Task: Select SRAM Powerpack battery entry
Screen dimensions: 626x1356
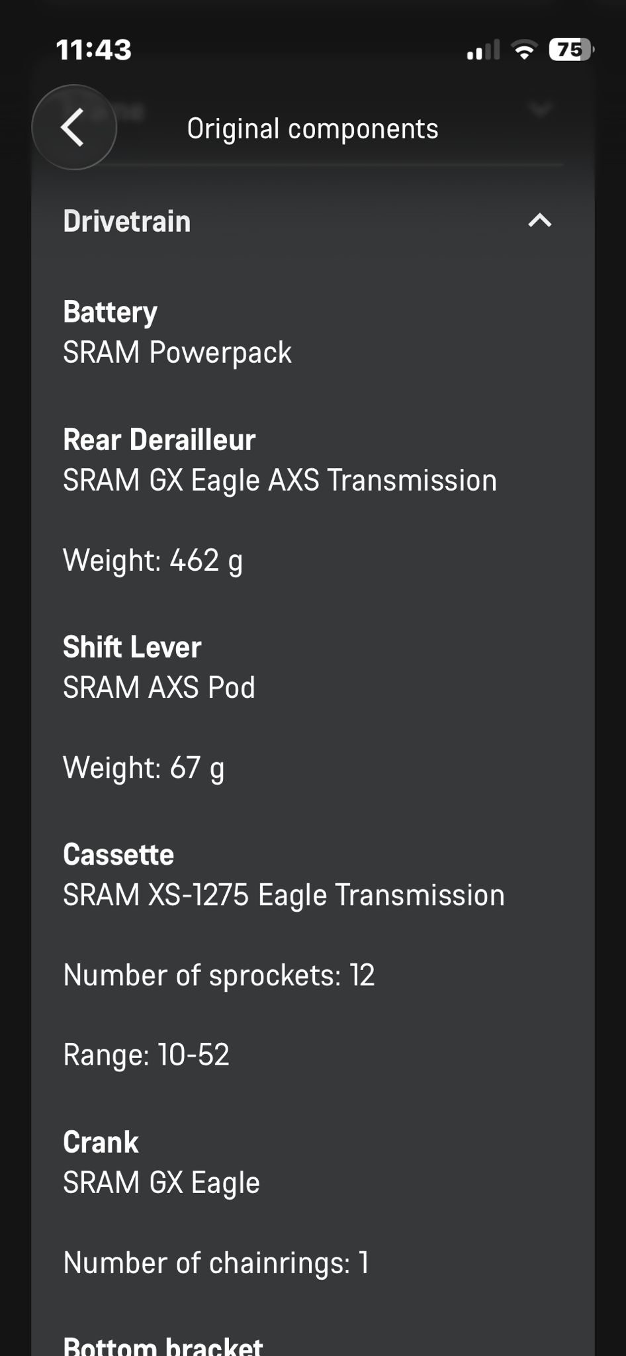Action: point(177,352)
